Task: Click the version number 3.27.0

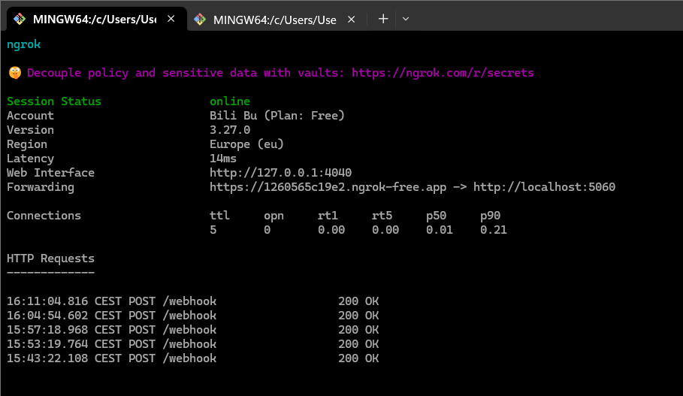Action: 230,130
